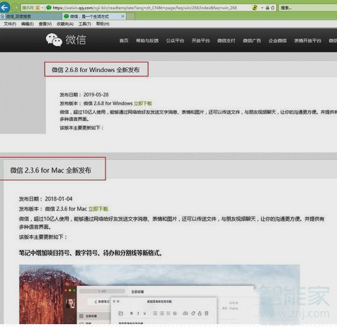Open 开放平台 in the nav bar
This screenshot has width=337, height=327.
[200, 40]
